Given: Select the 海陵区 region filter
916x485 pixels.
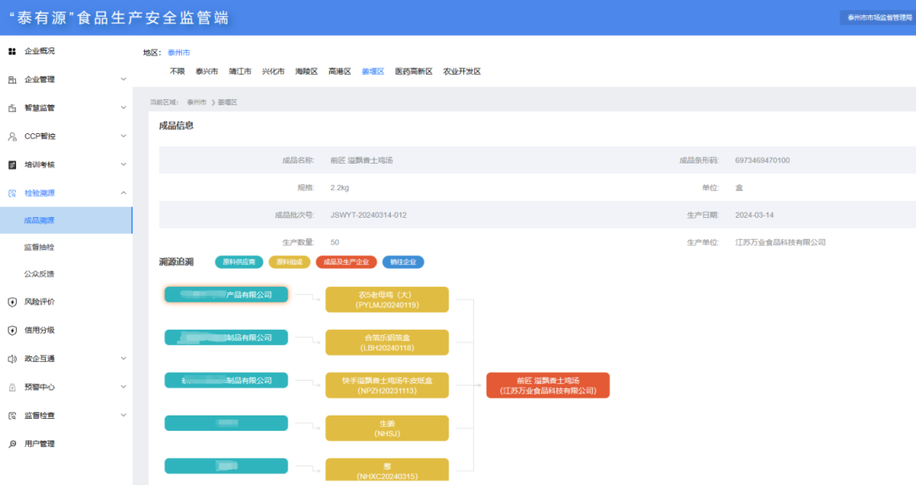Looking at the screenshot, I should 306,72.
